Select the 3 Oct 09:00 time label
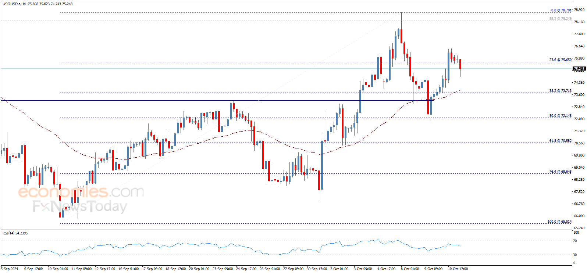Screen dimensions: 587x273 [x=363, y=269]
